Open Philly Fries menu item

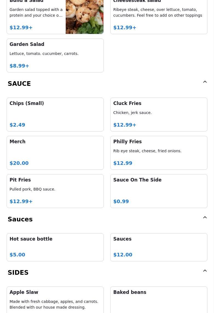click(x=159, y=153)
